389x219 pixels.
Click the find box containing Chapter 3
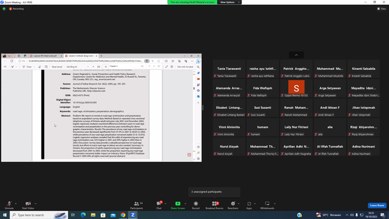[124, 66]
